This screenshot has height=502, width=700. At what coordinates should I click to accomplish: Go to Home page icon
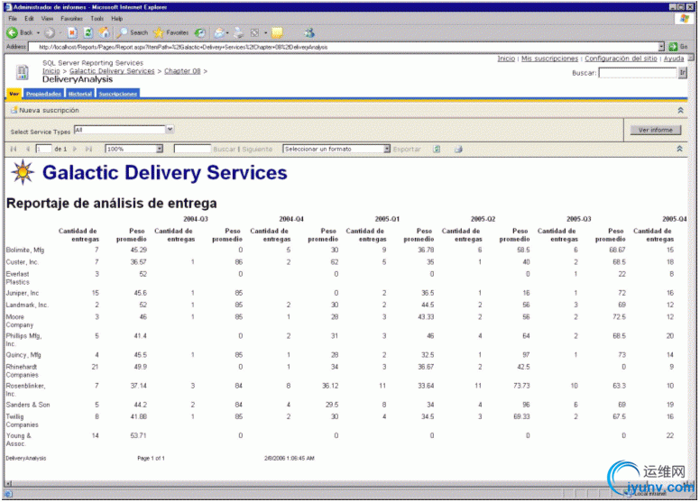(104, 32)
